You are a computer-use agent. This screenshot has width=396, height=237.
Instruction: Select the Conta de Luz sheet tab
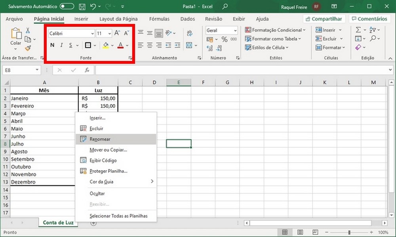[58, 223]
